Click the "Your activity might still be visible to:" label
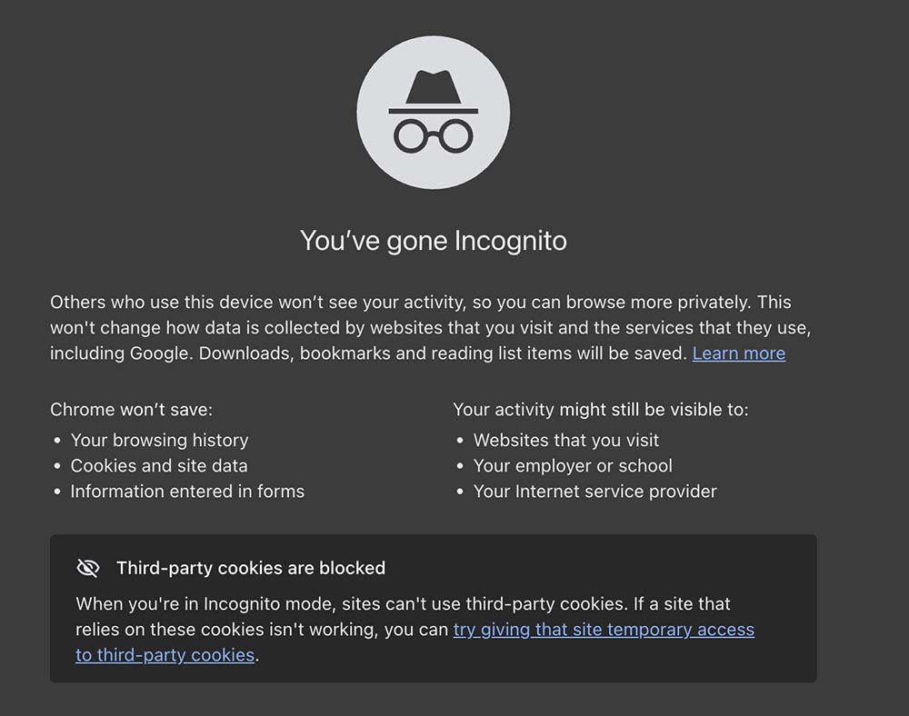This screenshot has height=716, width=909. click(600, 410)
